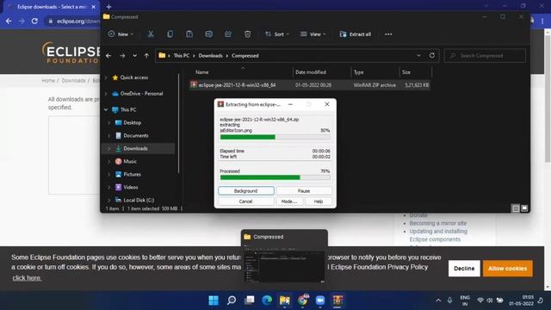Go up one folder level
Viewport: 551px width, 310px height.
click(146, 55)
